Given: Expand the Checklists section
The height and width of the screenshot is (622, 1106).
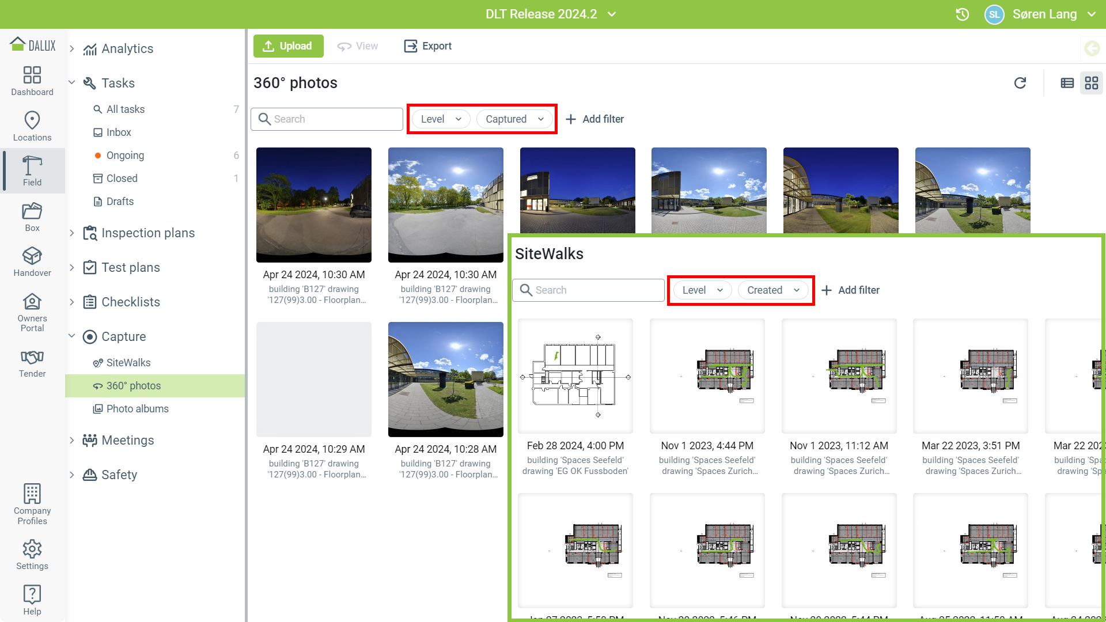Looking at the screenshot, I should [72, 302].
